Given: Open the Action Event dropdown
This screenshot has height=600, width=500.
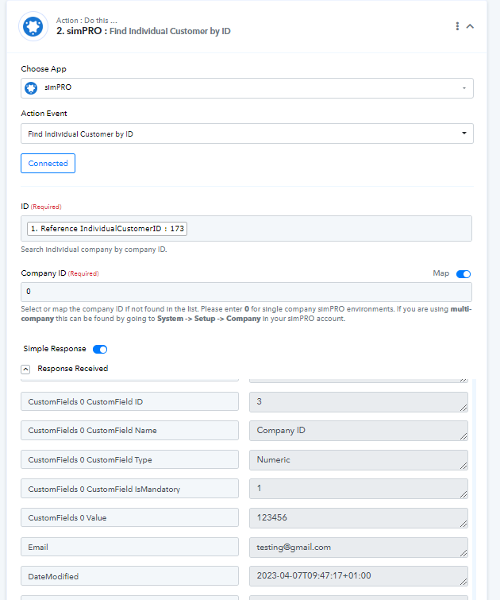Looking at the screenshot, I should click(x=247, y=134).
